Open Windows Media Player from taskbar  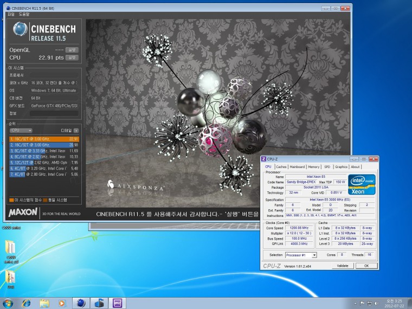click(x=62, y=303)
